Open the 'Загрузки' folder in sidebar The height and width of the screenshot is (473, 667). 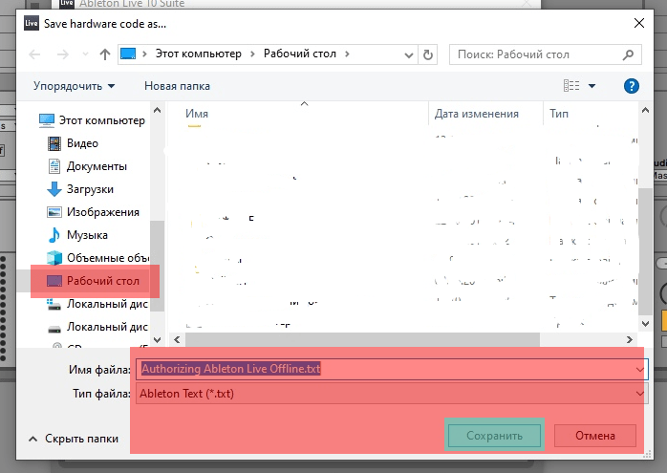pyautogui.click(x=81, y=189)
